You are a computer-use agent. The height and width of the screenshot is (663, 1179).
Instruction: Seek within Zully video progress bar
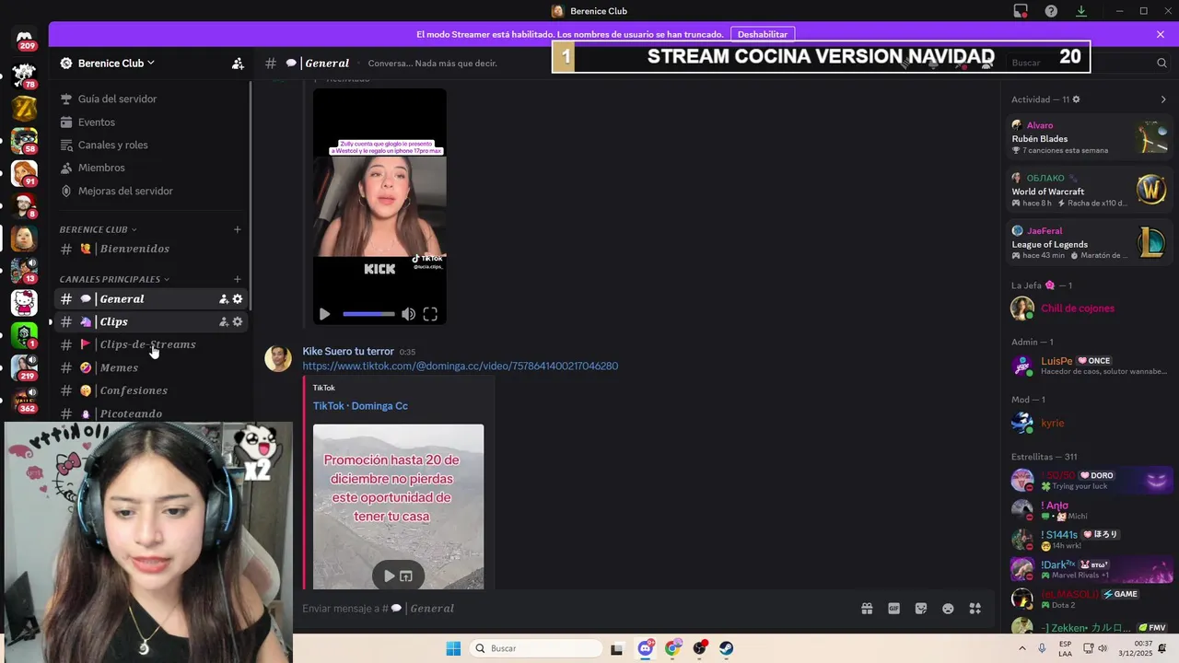(368, 314)
